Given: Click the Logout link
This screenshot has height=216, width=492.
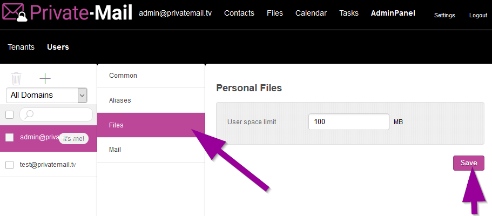Looking at the screenshot, I should (x=478, y=15).
